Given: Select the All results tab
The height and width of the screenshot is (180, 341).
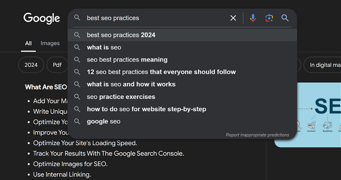Looking at the screenshot, I should [x=28, y=43].
